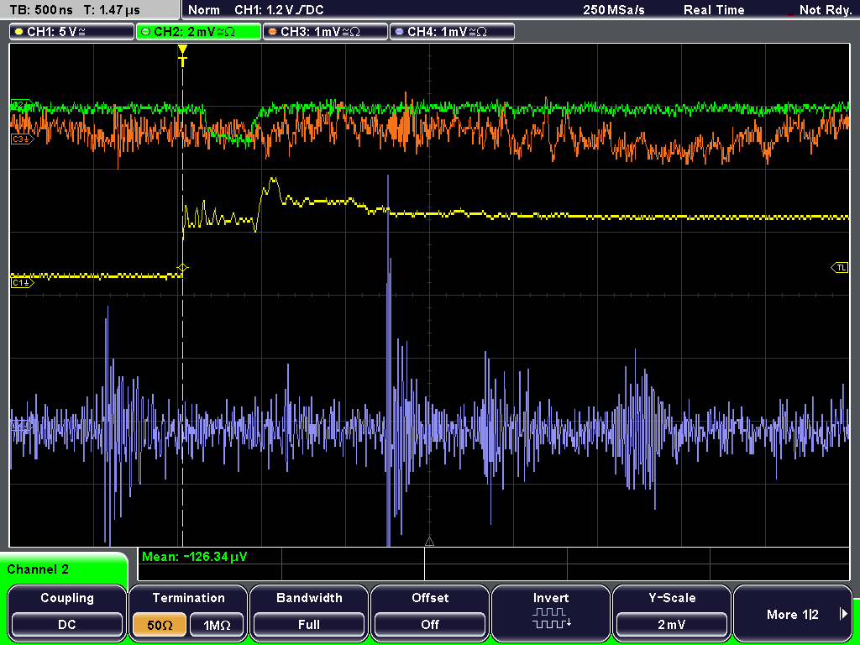Viewport: 860px width, 645px height.
Task: Toggle the Invert waveform icon
Action: 551,617
